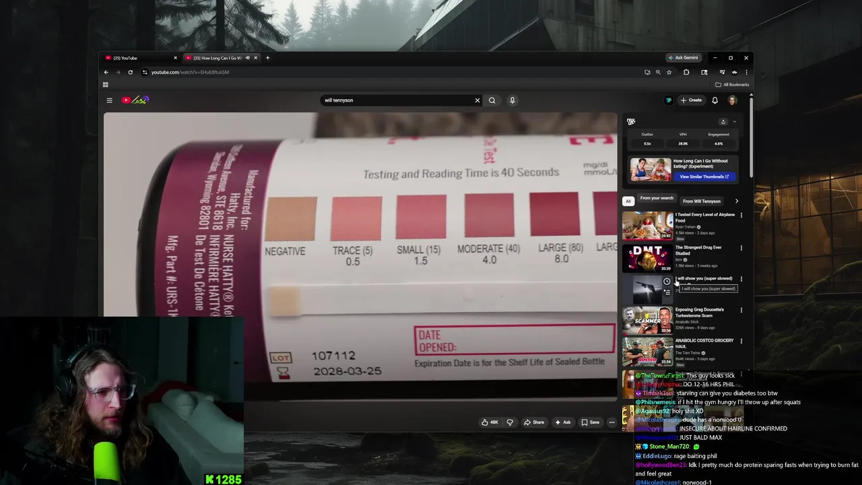Share the video via Share button

534,422
